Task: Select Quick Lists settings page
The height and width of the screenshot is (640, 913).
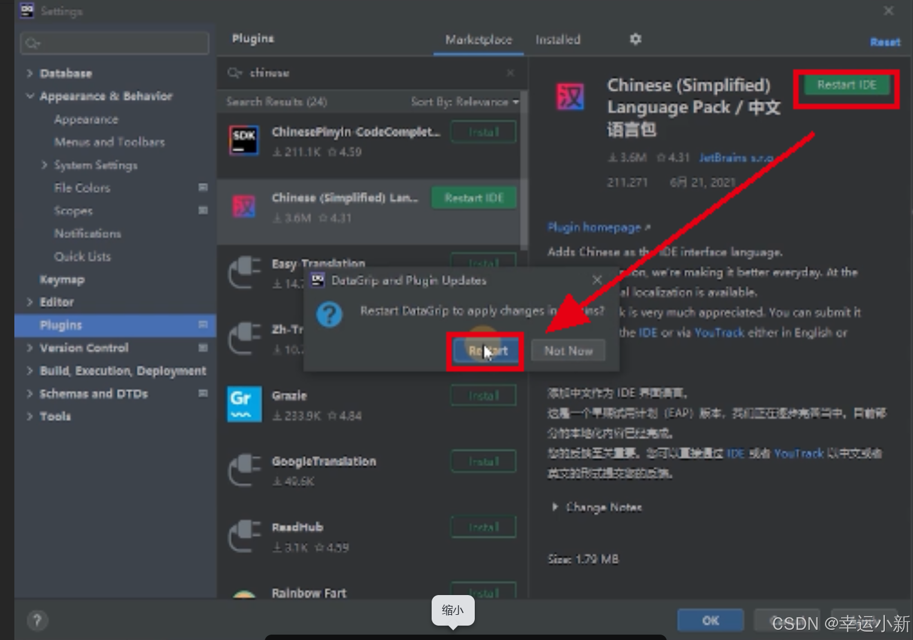Action: tap(83, 256)
